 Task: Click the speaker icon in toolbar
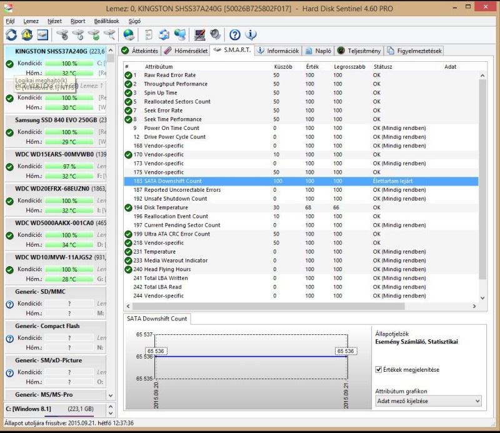[x=215, y=35]
